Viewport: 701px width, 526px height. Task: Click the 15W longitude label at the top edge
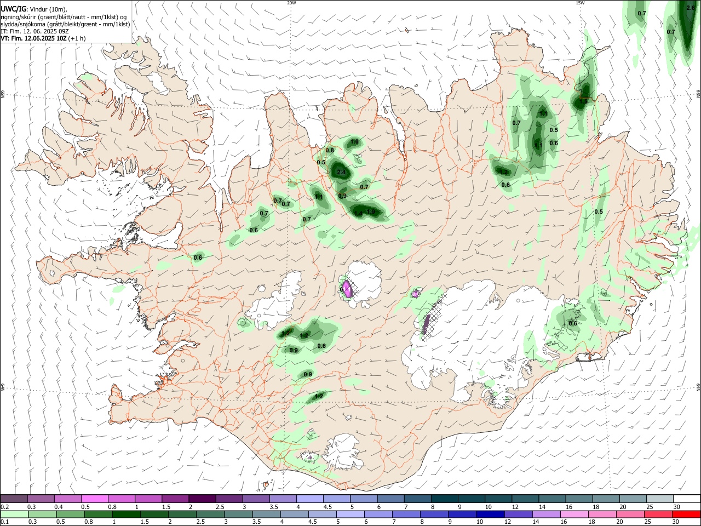580,3
